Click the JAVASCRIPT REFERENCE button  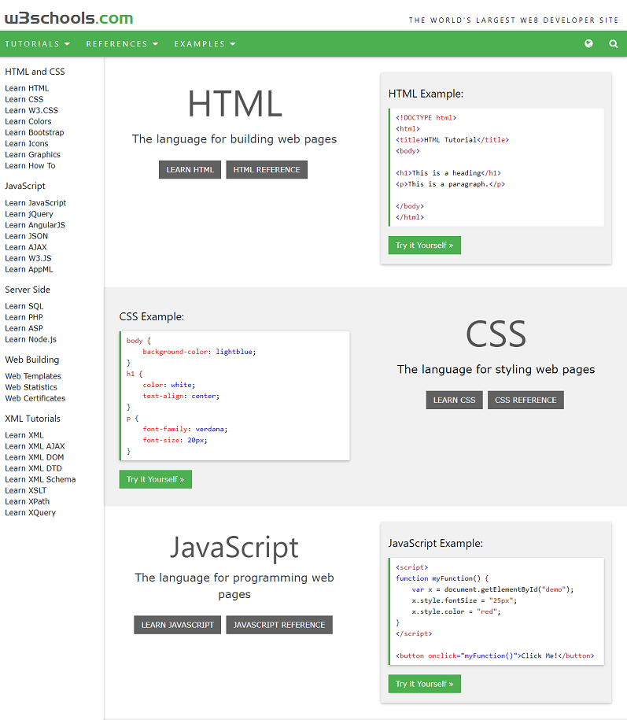pyautogui.click(x=279, y=625)
